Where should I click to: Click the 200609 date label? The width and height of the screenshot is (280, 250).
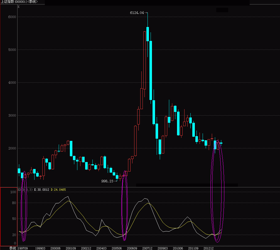(x=132, y=248)
